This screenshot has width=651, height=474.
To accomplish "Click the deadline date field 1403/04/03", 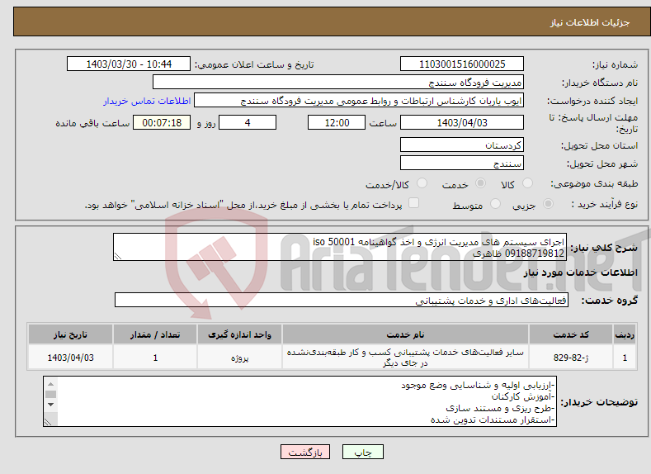I will pos(462,122).
